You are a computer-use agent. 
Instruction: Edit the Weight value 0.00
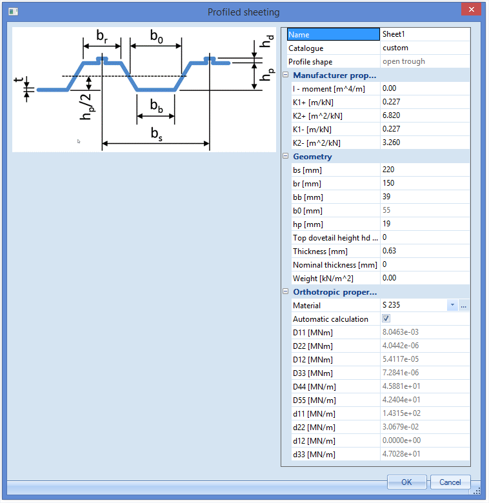click(425, 278)
